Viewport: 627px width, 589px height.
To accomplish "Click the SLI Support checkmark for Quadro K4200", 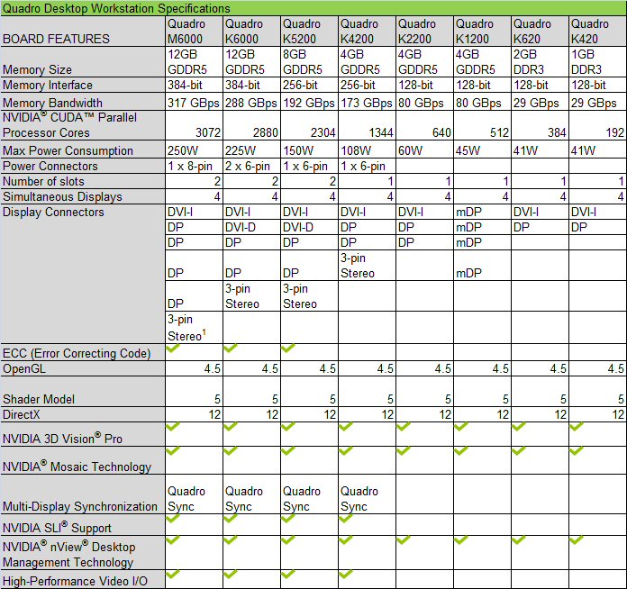I will 346,519.
